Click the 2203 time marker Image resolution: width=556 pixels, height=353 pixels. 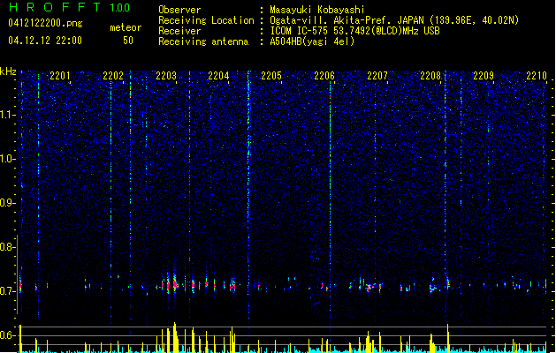coord(166,76)
